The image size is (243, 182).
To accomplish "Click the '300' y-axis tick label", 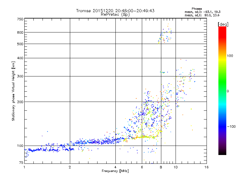I will click(x=20, y=76).
